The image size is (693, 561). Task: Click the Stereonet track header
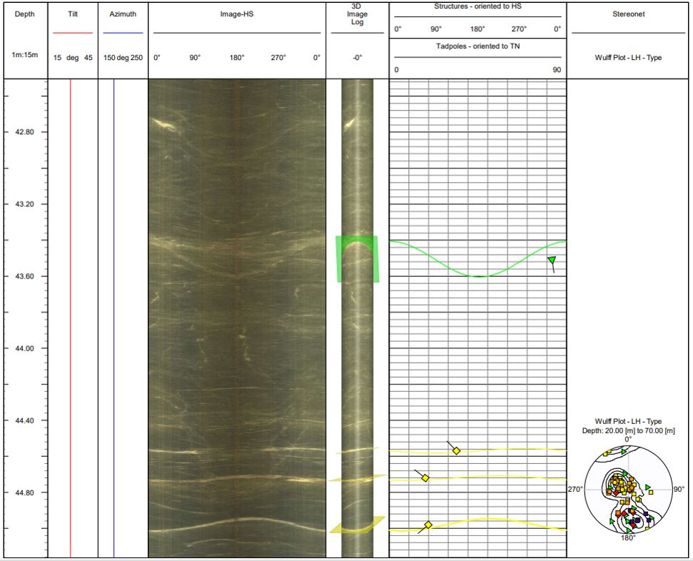point(628,14)
